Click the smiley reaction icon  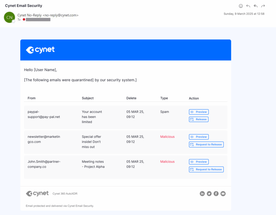coord(241,6)
